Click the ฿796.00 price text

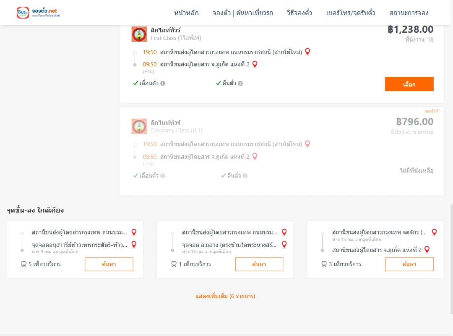(414, 121)
